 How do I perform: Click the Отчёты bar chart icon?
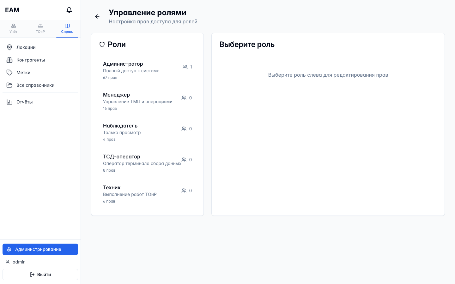point(9,102)
